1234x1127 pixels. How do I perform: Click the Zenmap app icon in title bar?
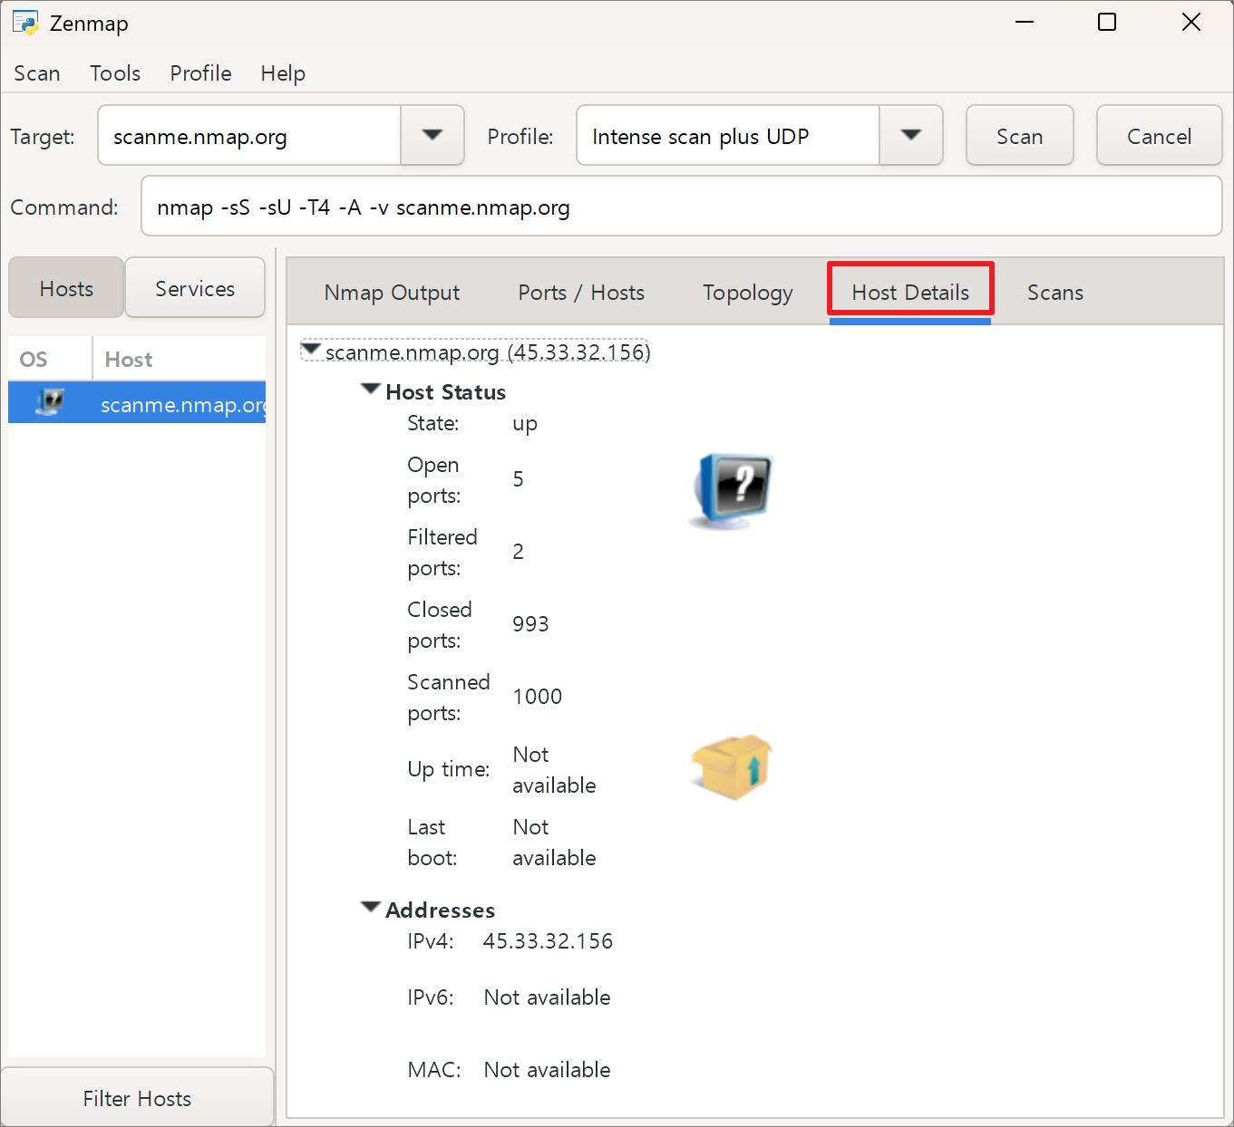[25, 23]
